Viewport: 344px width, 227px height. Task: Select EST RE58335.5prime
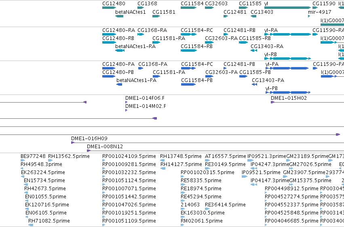point(182,185)
